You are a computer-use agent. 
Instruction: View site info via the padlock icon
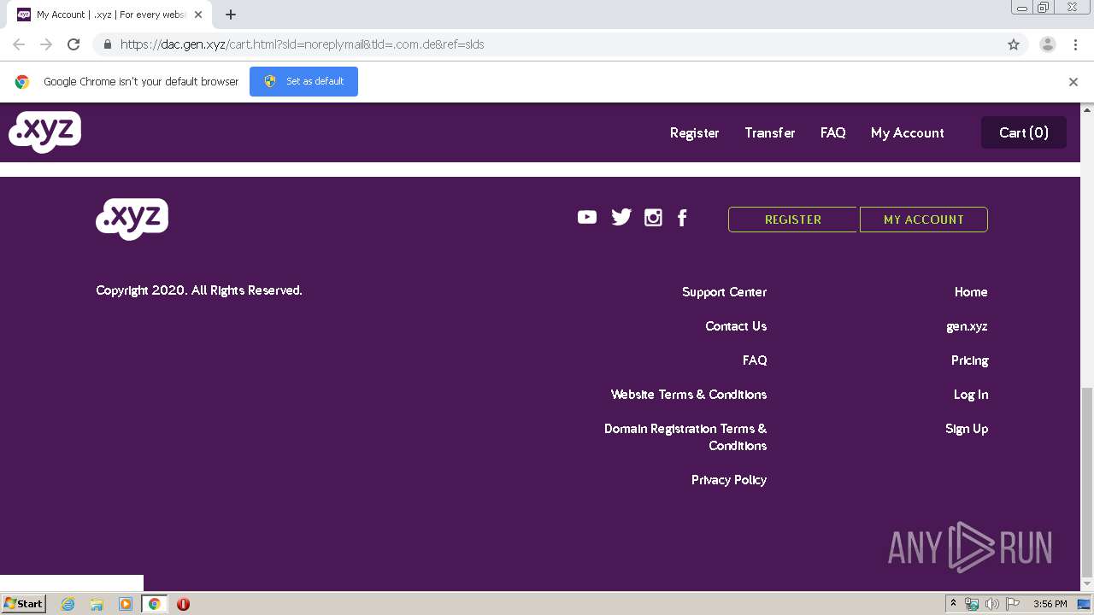pyautogui.click(x=108, y=44)
